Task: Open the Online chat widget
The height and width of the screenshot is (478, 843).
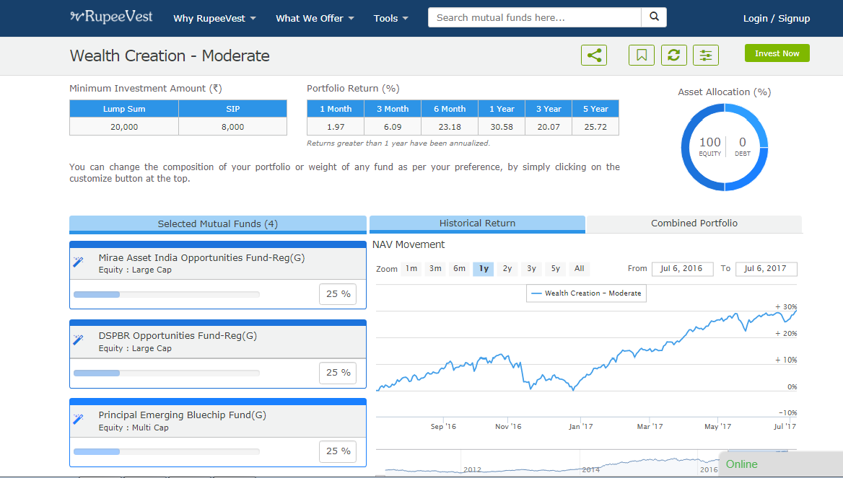Action: pyautogui.click(x=781, y=464)
